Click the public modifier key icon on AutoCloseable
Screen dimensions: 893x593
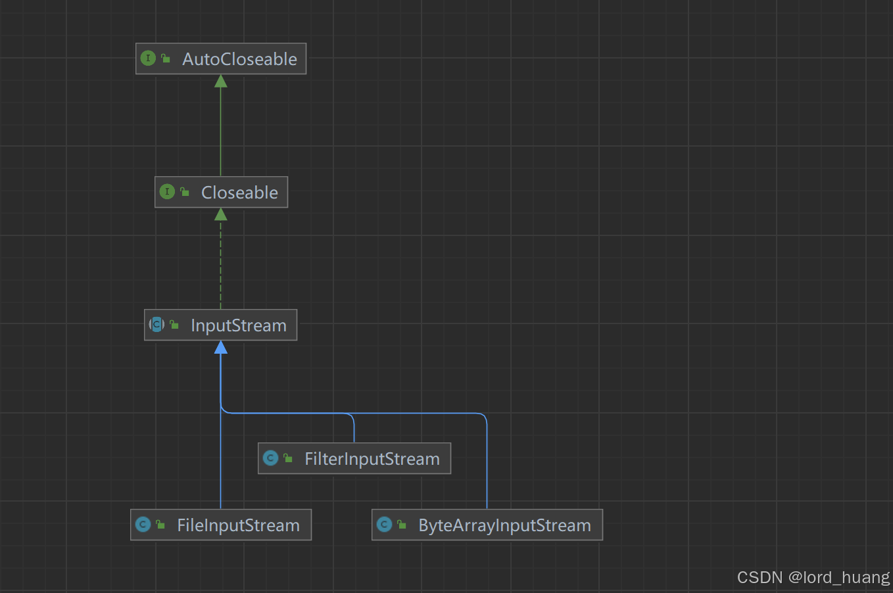pyautogui.click(x=164, y=57)
